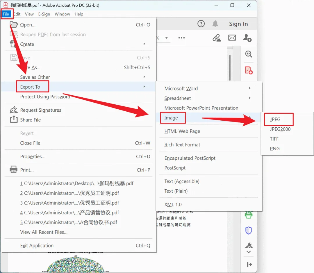Expand the Export To submenu arrow
The image size is (314, 273).
144,87
